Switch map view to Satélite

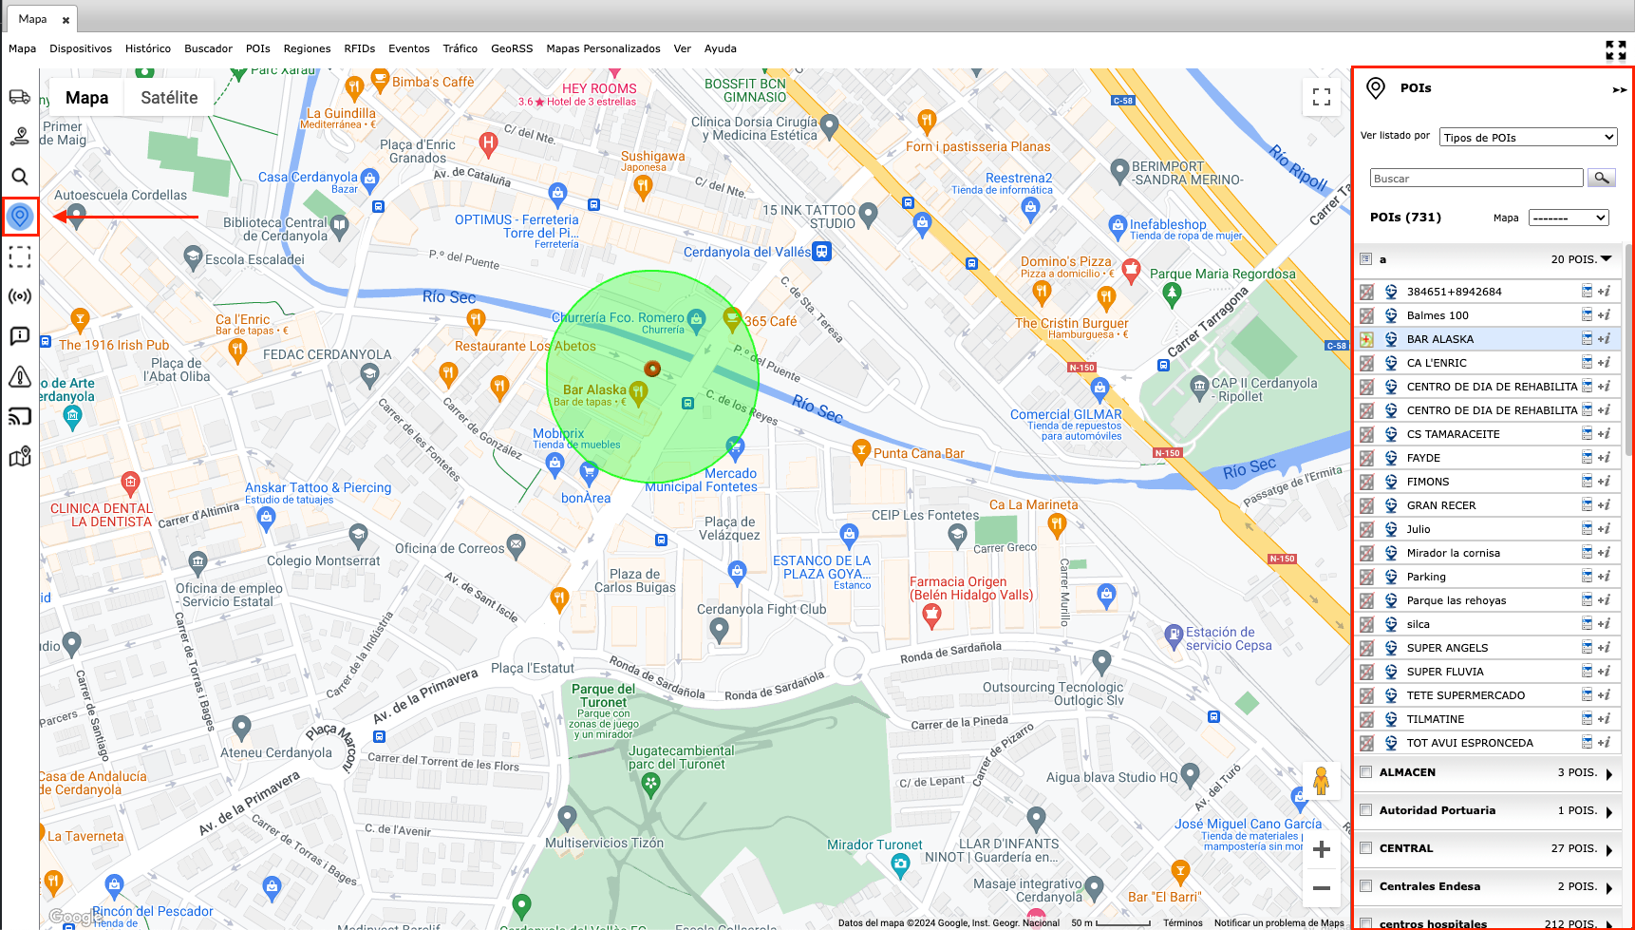(x=169, y=98)
